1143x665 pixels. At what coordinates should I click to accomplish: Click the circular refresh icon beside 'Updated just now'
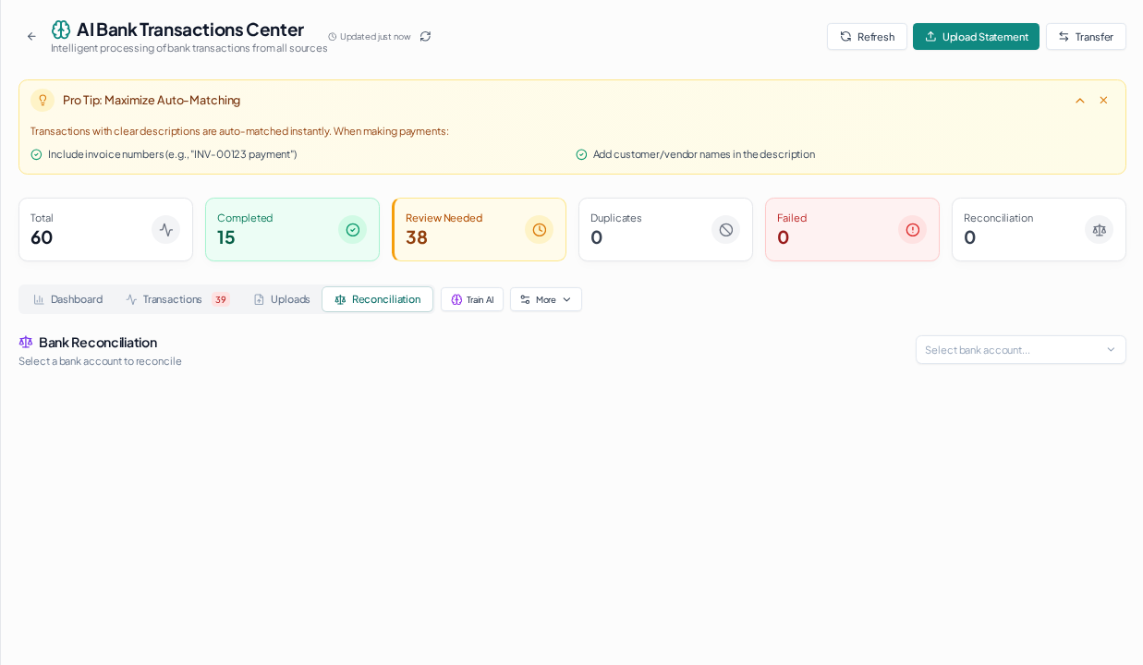click(x=425, y=36)
